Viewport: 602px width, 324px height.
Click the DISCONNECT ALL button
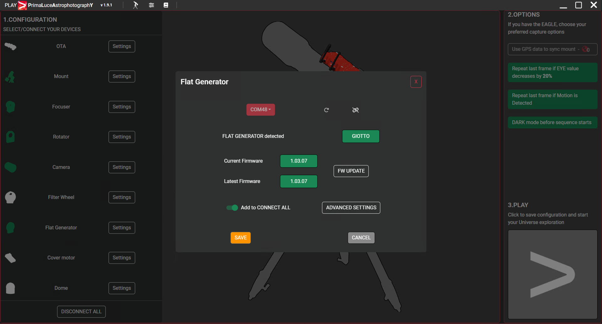(x=81, y=312)
